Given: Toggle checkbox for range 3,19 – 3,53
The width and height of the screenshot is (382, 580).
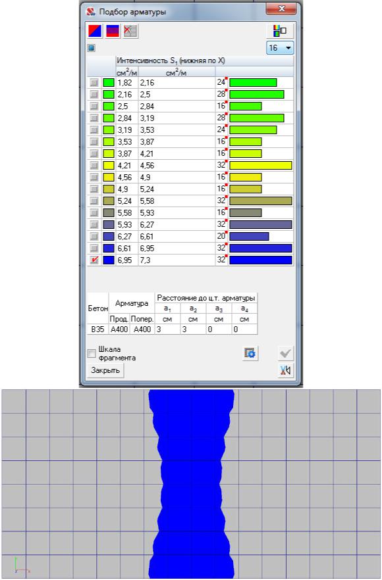Looking at the screenshot, I should (94, 130).
